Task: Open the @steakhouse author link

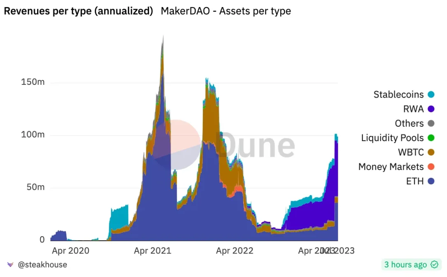Action: click(42, 265)
